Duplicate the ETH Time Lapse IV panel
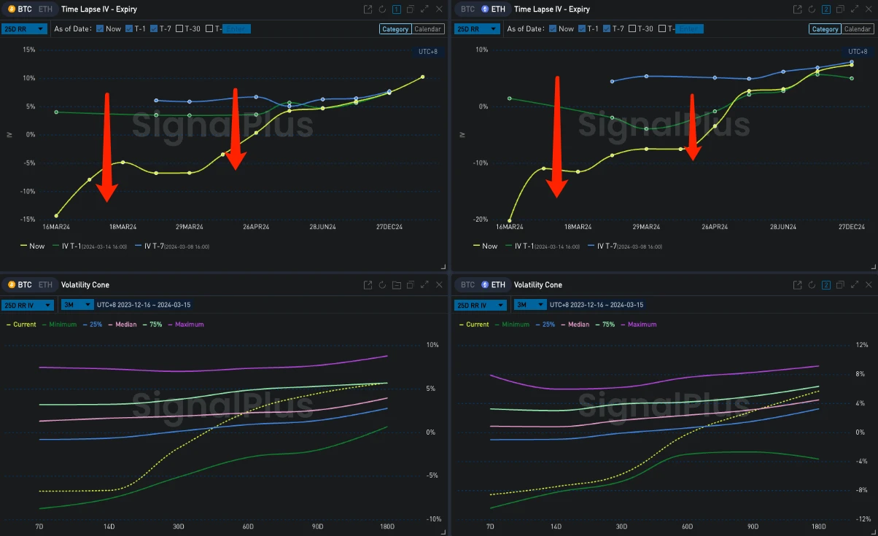Screen dimensions: 878x536 click(840, 9)
